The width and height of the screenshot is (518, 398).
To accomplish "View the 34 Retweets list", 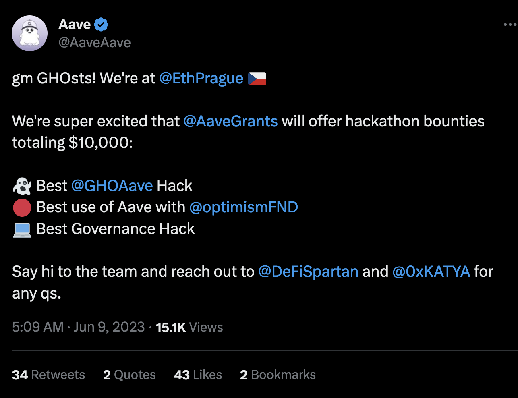I will click(48, 375).
